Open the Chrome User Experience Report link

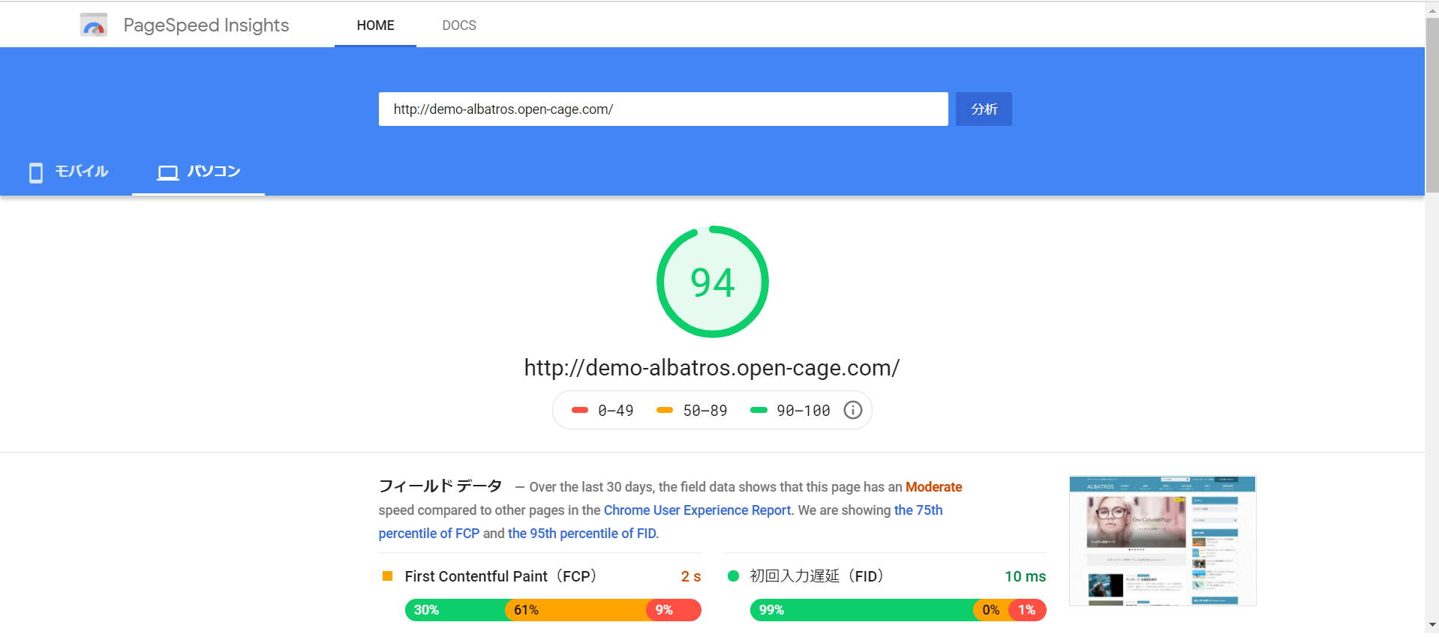[x=697, y=510]
